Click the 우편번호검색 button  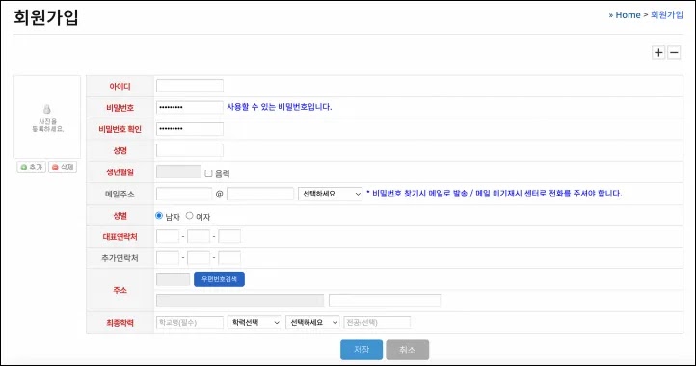click(x=219, y=279)
